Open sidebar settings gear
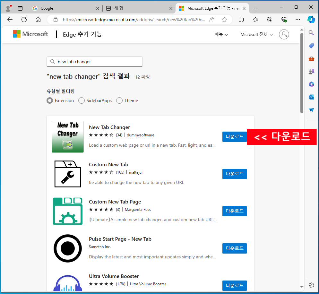 [x=311, y=285]
